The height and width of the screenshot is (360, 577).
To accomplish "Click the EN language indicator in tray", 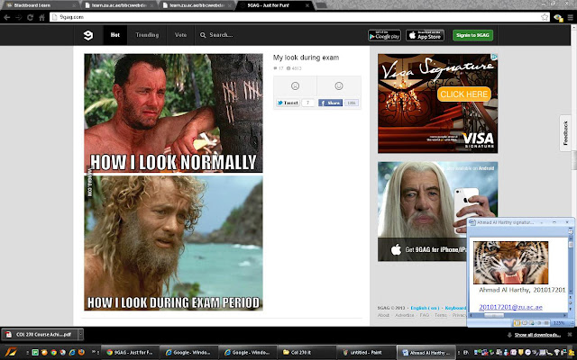I will 465,352.
